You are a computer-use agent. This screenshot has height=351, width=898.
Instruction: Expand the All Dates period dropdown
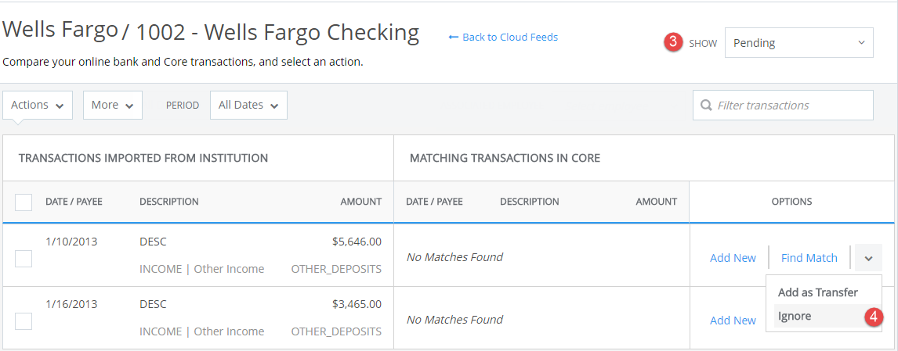(248, 106)
